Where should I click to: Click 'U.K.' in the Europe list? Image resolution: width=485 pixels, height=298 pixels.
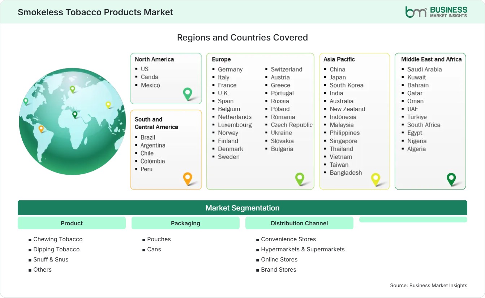[223, 93]
